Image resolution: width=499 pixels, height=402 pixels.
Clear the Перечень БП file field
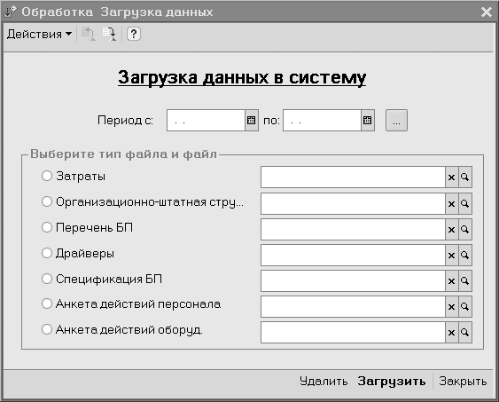coord(452,229)
